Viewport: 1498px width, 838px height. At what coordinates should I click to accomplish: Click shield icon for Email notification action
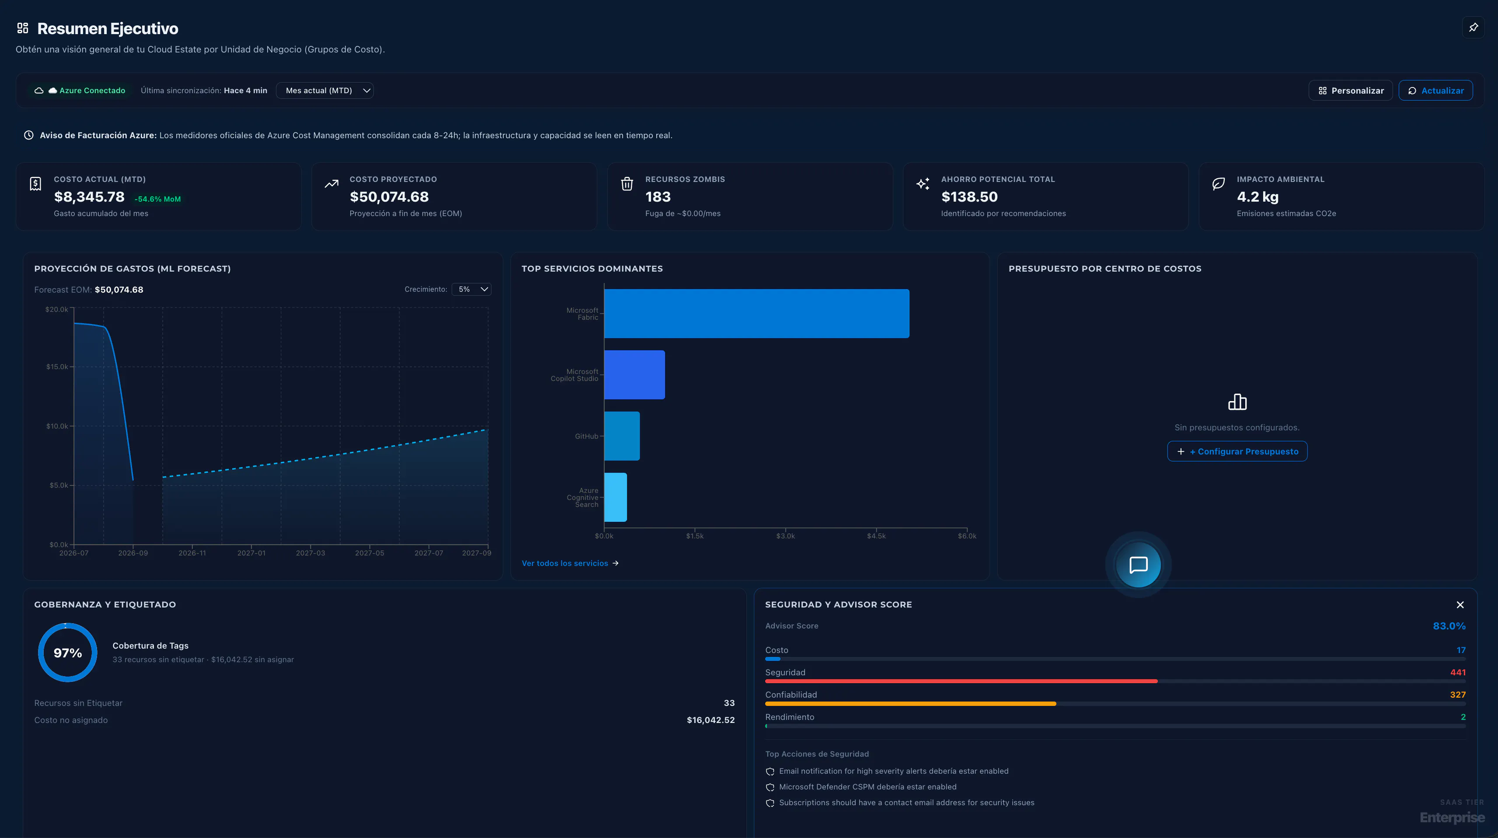click(770, 772)
